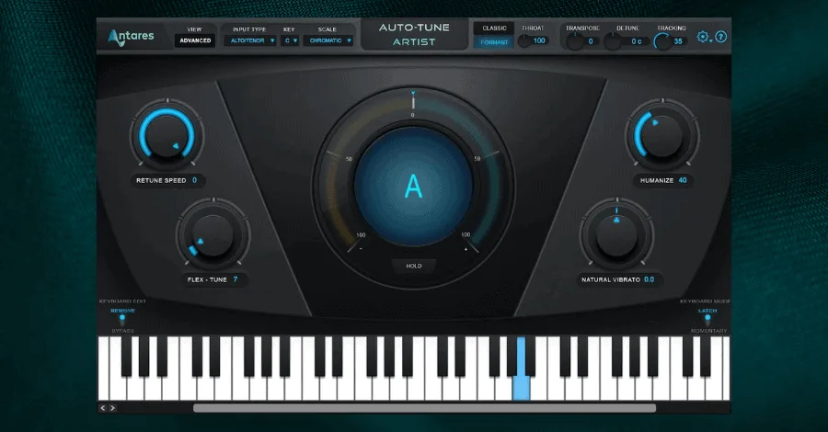Click the Auto-Tune Artist title panel
828x432 pixels.
pos(414,35)
